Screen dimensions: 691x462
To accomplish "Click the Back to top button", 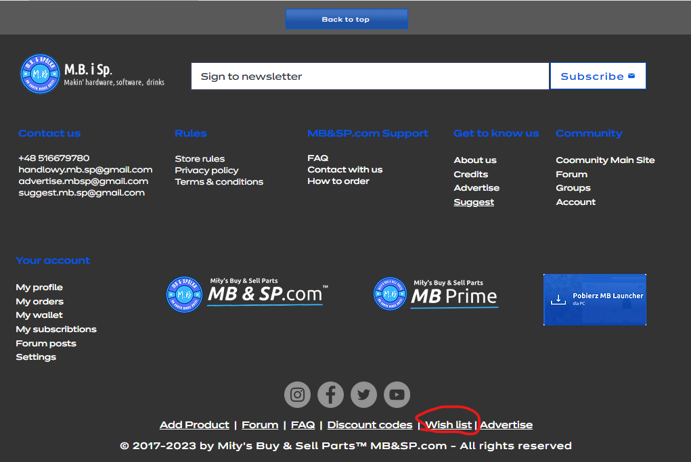I will [347, 20].
